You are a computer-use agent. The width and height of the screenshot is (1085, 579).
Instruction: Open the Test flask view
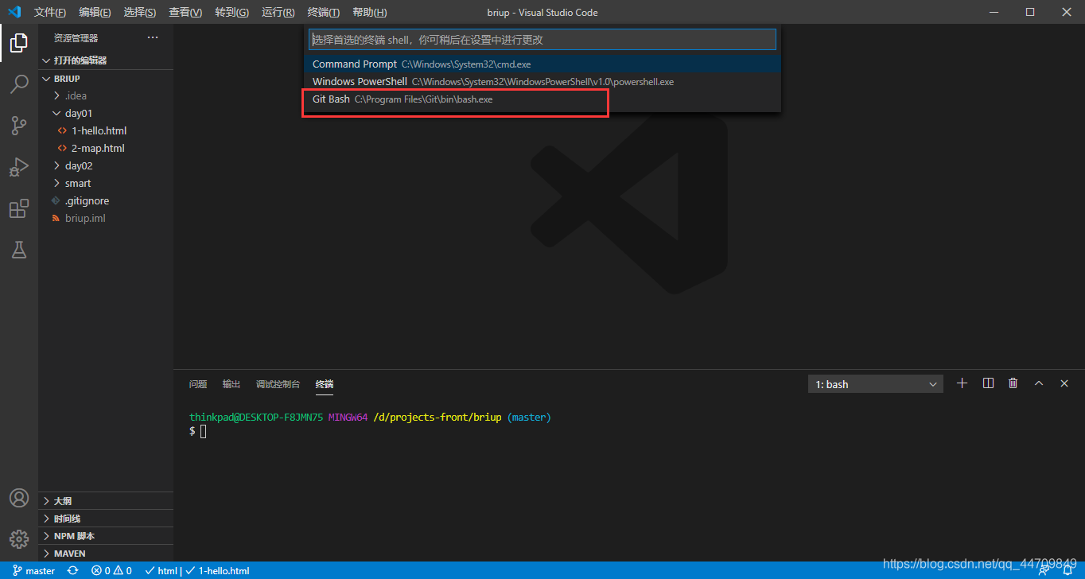click(19, 250)
